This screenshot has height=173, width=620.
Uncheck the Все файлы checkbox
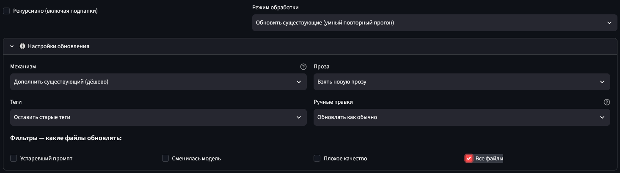point(469,158)
